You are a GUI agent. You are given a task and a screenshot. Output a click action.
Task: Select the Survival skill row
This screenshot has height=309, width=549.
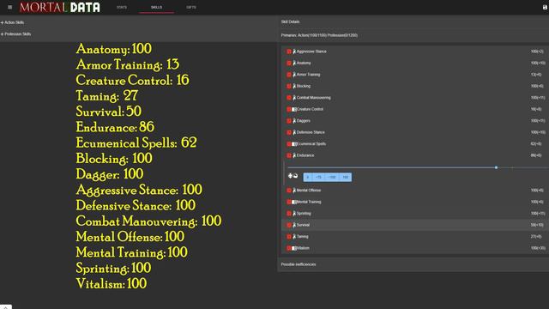click(x=415, y=225)
